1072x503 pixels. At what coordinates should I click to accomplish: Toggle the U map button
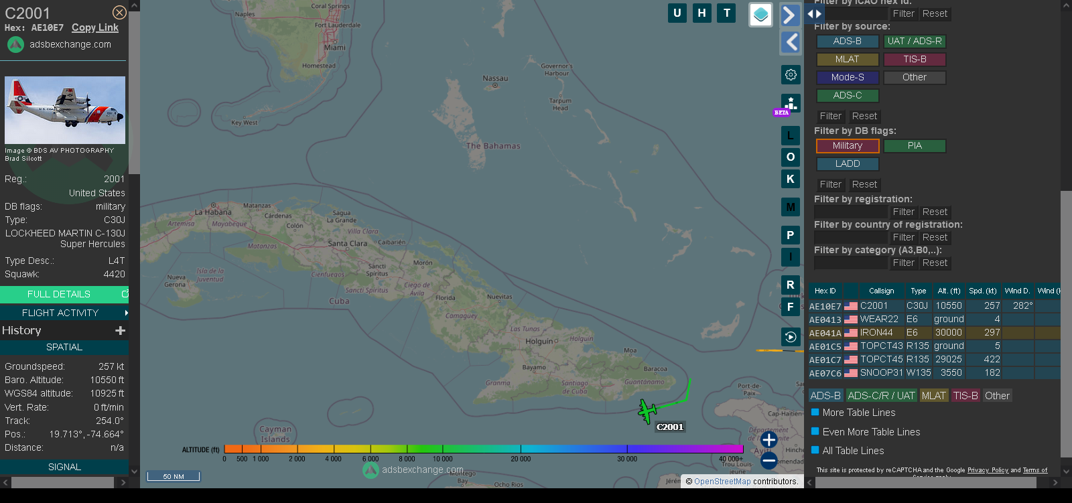click(677, 13)
